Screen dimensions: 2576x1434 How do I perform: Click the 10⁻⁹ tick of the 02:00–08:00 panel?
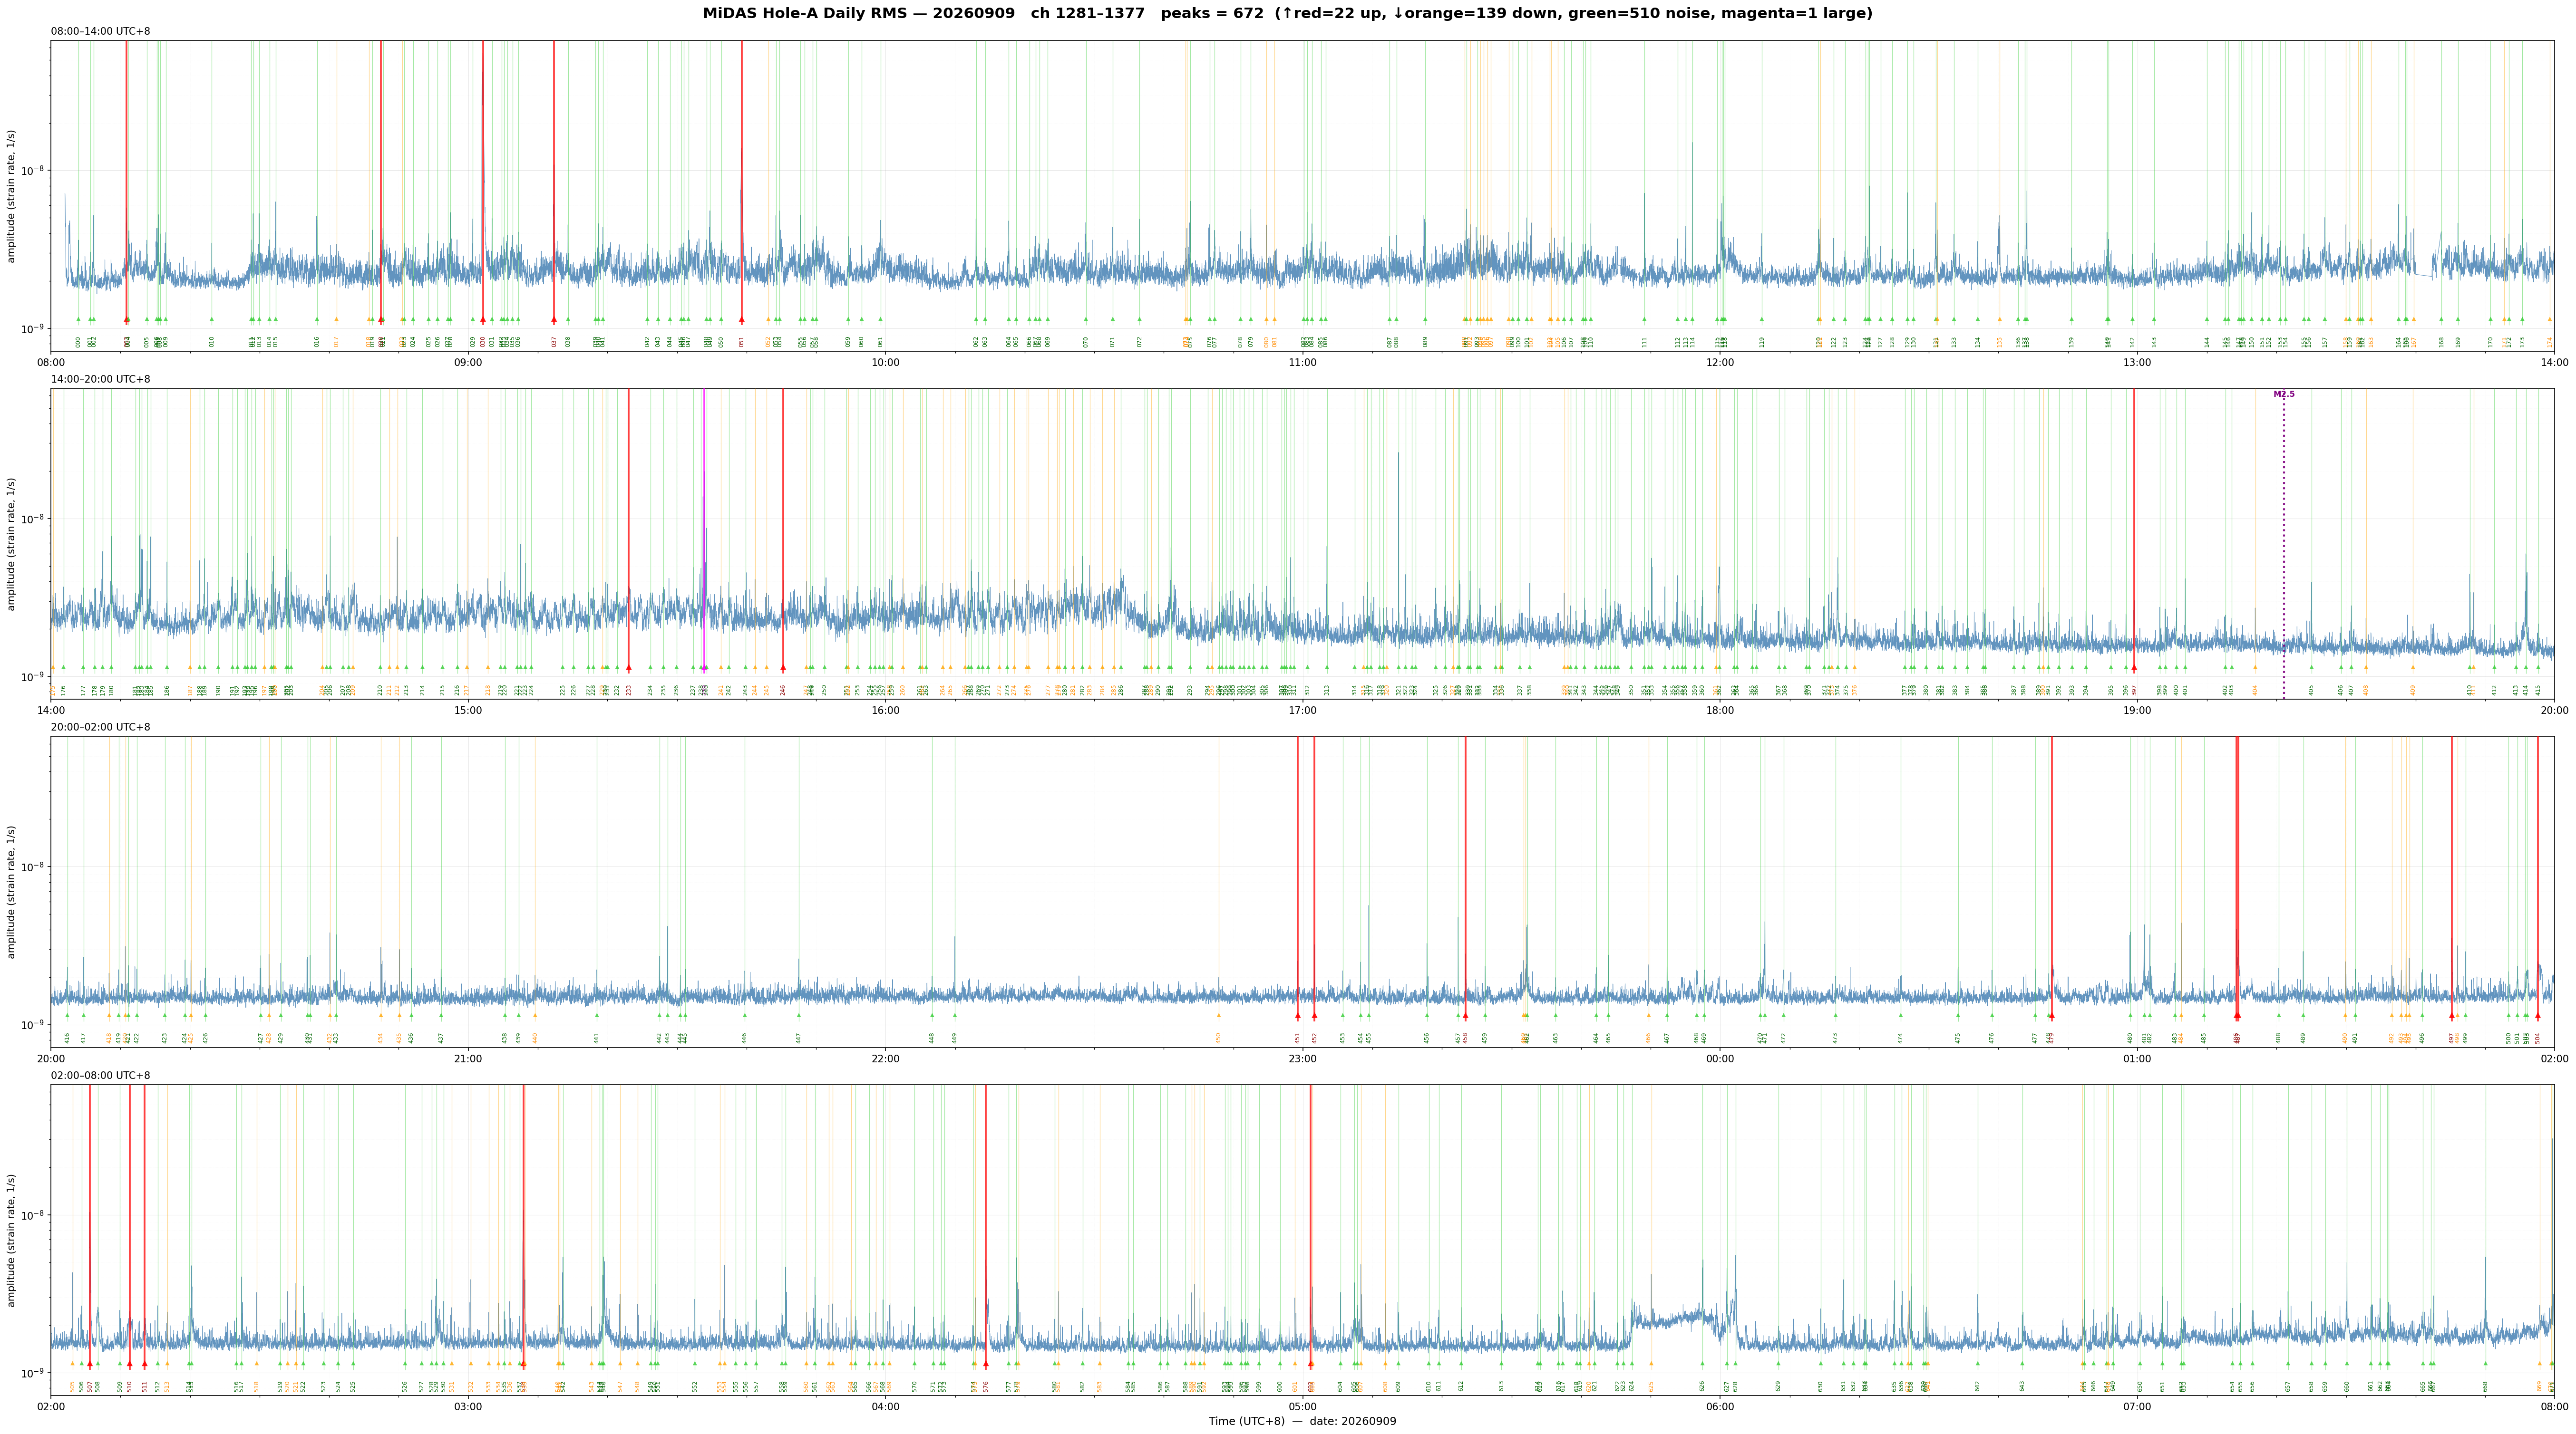[34, 1373]
